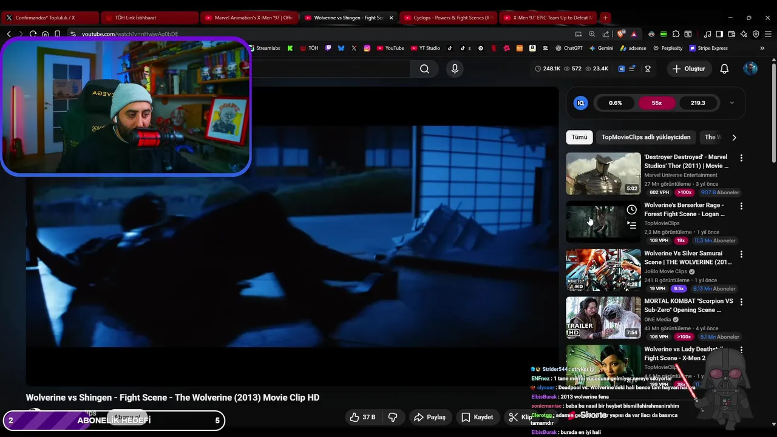Switch to Cyclops Powers & Fight Scenes tab

[448, 18]
